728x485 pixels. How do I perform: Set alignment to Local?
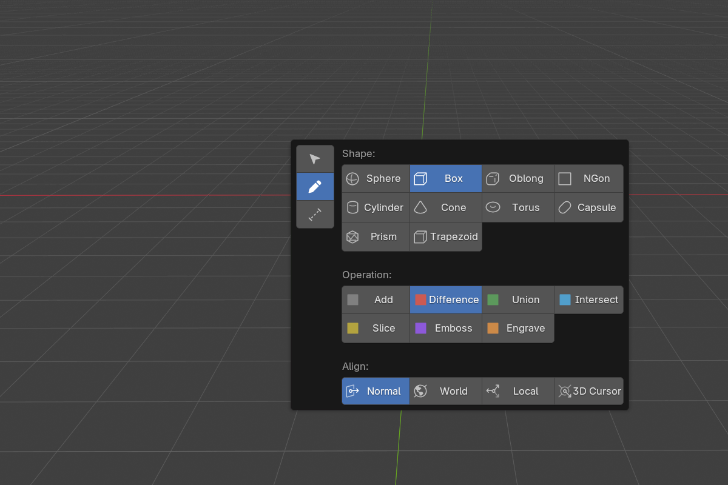[518, 391]
